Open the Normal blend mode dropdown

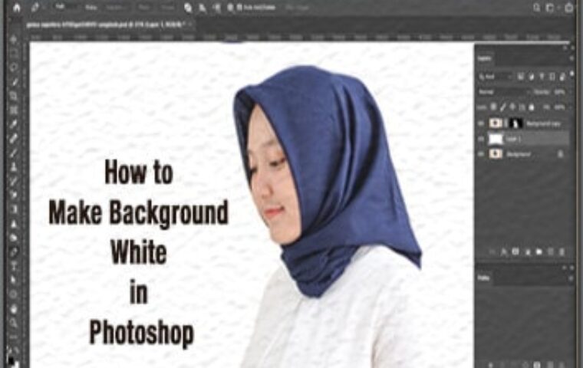[x=503, y=92]
